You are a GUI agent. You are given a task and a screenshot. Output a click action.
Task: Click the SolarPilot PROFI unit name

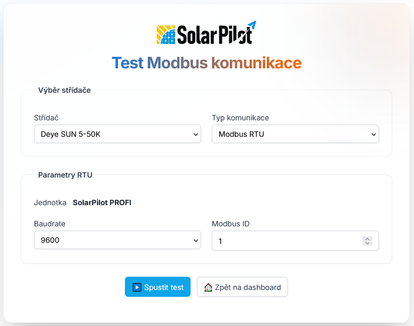[x=102, y=202]
